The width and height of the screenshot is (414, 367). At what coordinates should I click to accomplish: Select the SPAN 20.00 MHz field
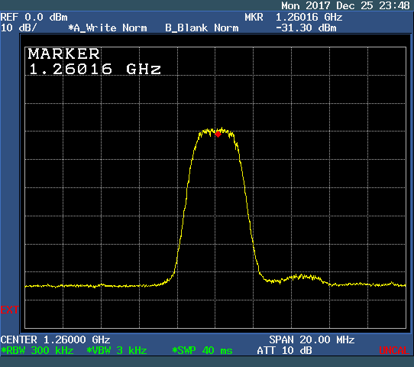tap(312, 339)
